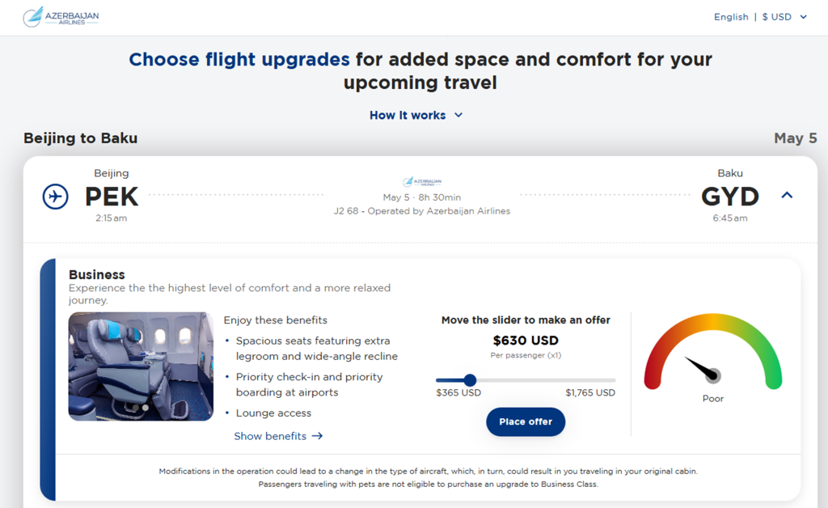
Task: Select the second carousel dot on cabin photo
Action: [x=146, y=408]
